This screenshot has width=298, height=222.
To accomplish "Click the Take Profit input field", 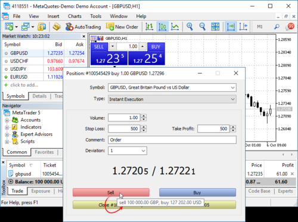I will pos(213,129).
